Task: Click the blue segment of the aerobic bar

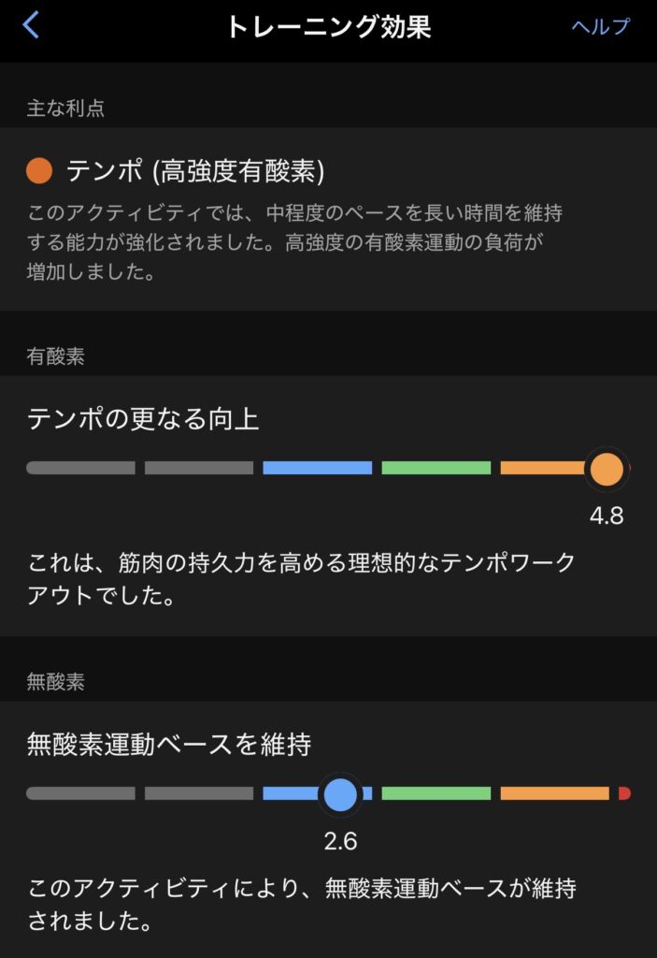Action: (x=317, y=468)
